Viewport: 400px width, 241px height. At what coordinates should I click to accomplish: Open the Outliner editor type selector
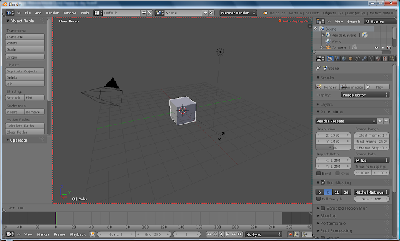pos(320,21)
